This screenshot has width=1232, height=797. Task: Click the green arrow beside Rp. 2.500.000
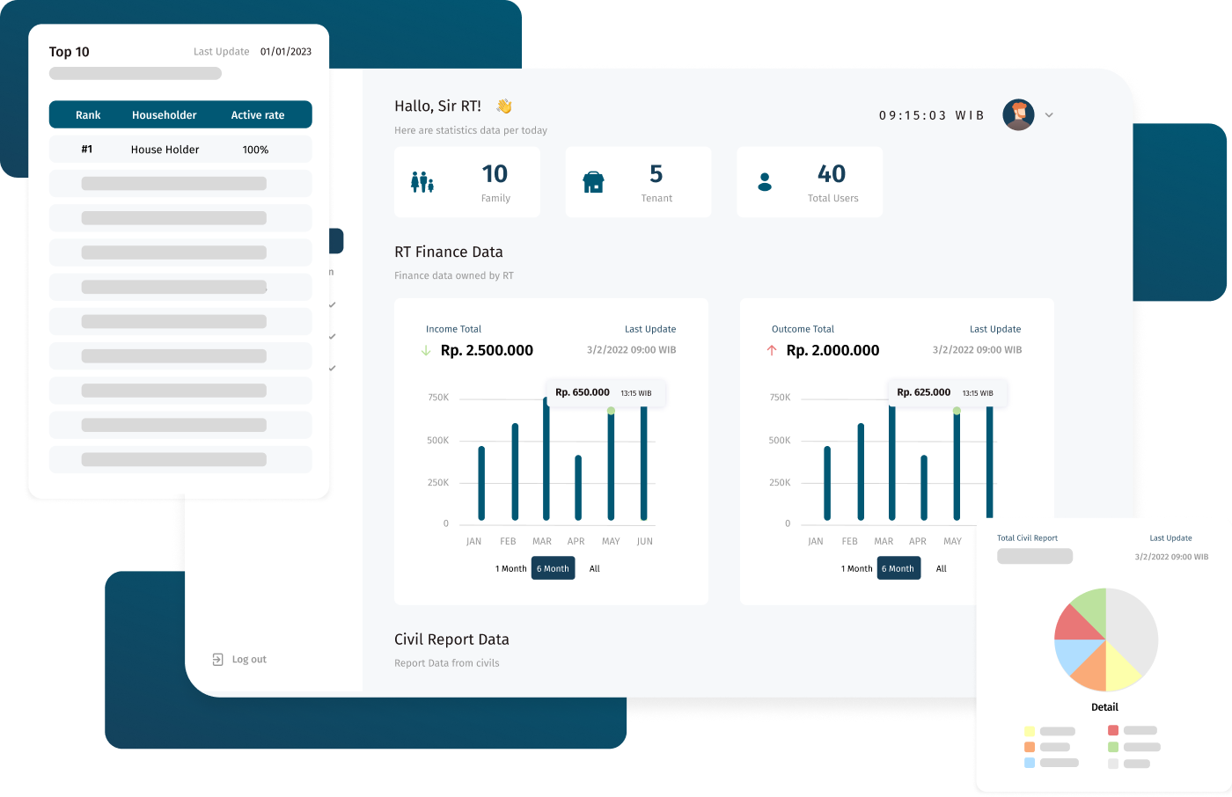[426, 350]
